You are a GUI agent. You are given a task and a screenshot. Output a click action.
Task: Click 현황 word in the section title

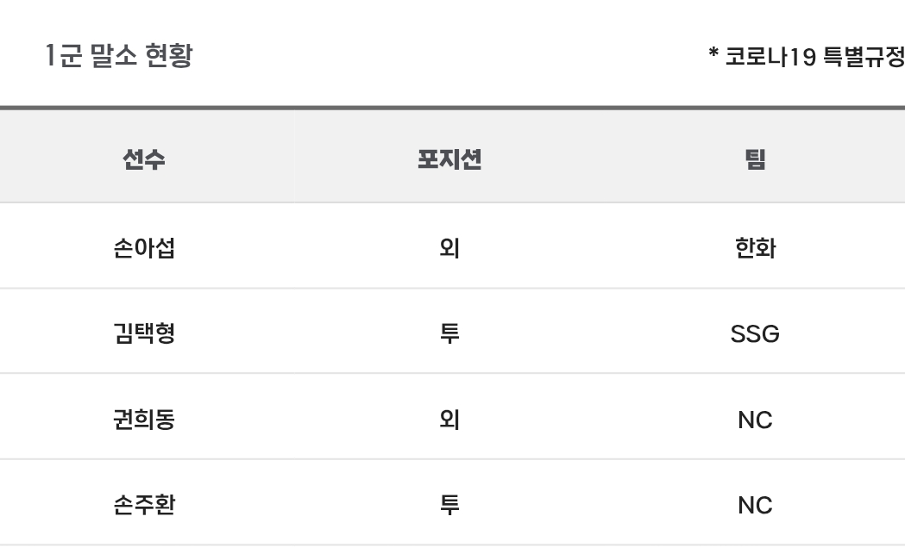pos(168,55)
